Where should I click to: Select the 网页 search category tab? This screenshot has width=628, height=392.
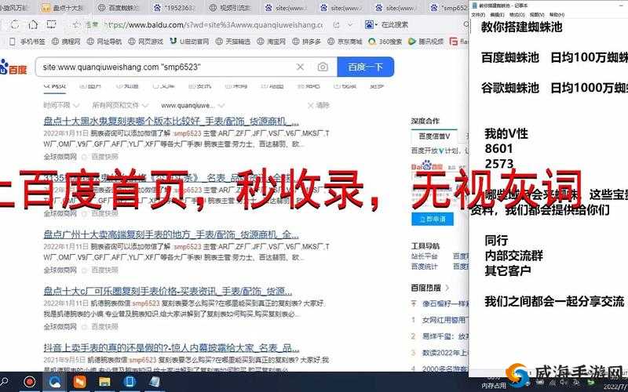[x=55, y=86]
